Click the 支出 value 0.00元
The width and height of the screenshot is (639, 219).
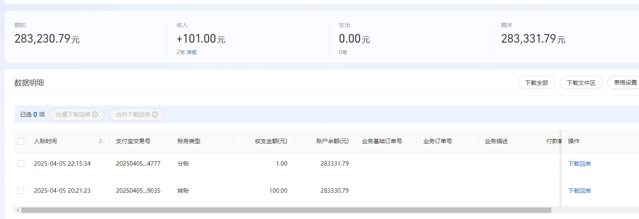354,39
